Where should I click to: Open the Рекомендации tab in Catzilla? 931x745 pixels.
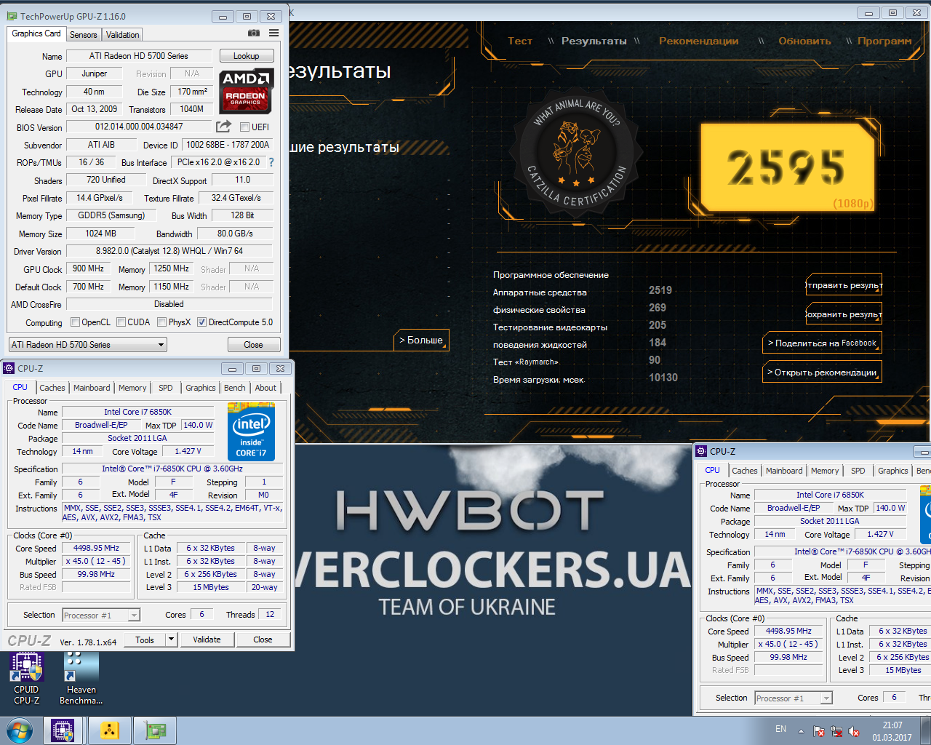698,41
